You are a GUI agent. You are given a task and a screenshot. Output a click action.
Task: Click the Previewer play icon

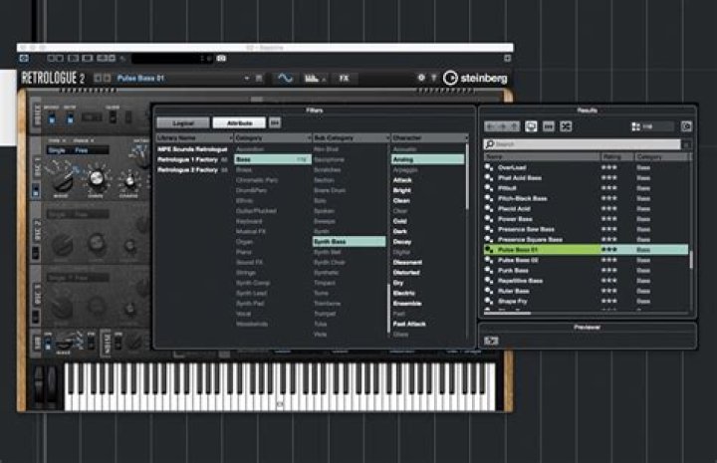(491, 341)
